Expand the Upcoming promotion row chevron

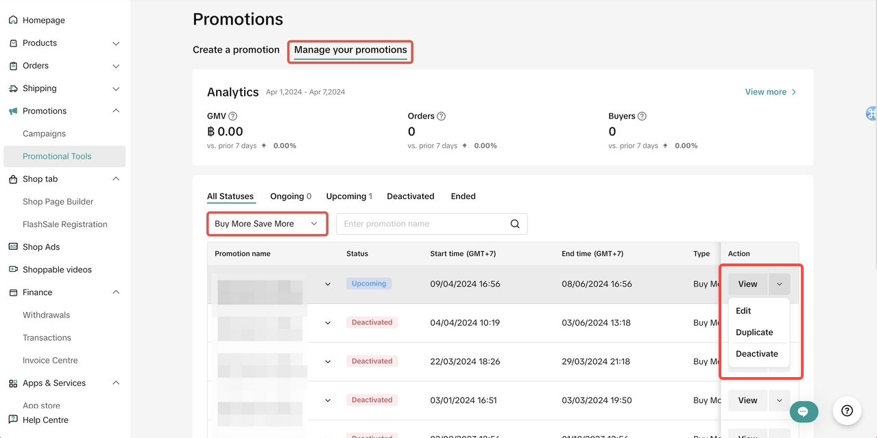tap(328, 284)
